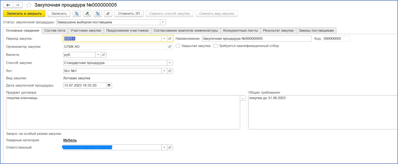
Task: Switch to the Участники закупки tab
Action: pyautogui.click(x=86, y=31)
